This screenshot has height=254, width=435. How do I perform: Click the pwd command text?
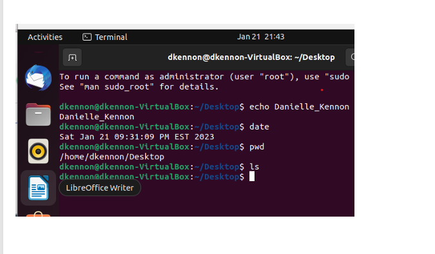256,147
